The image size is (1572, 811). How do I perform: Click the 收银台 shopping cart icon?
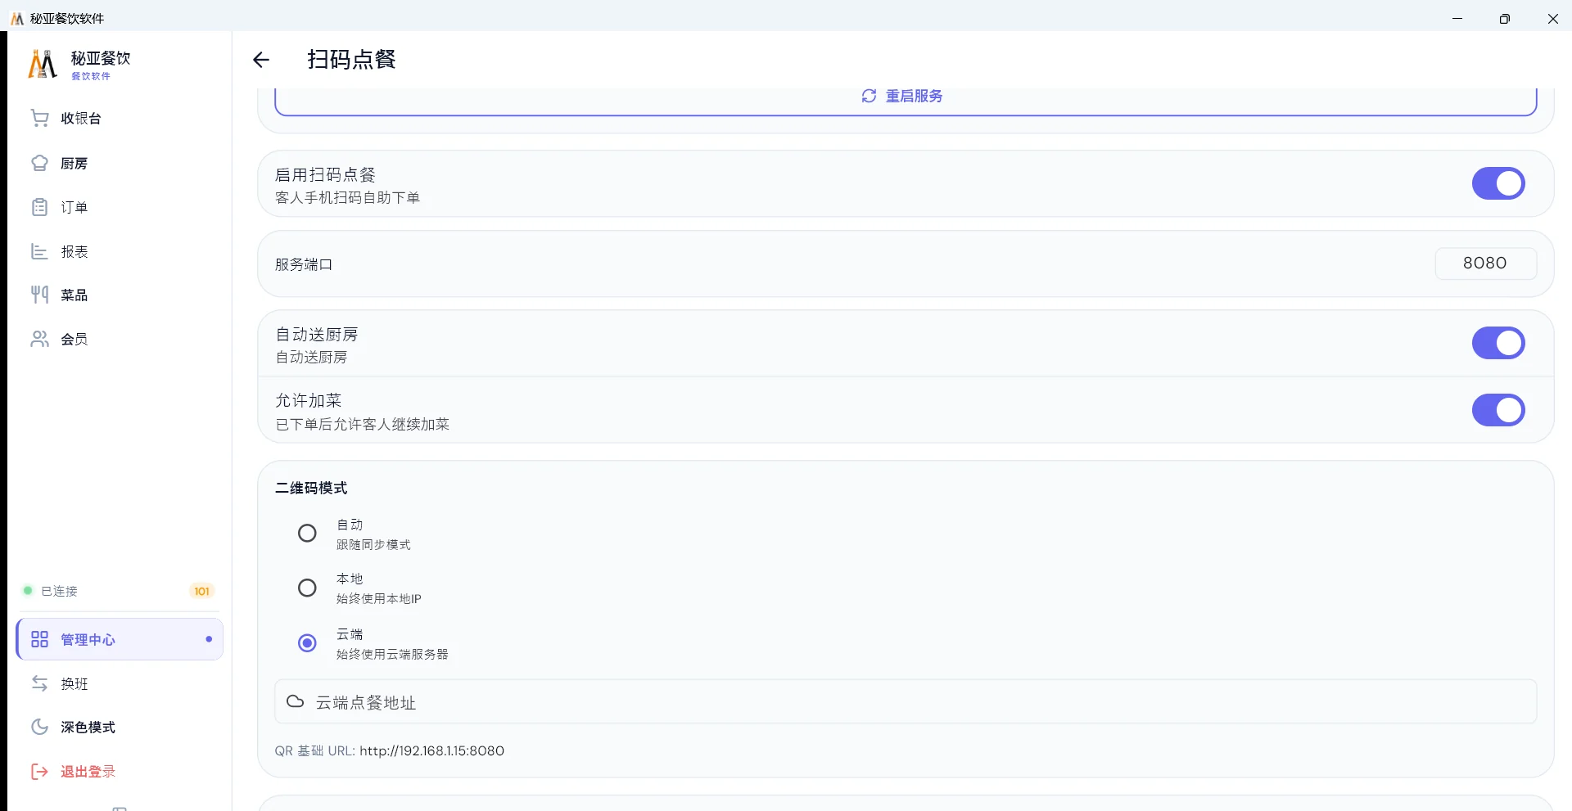pos(39,118)
